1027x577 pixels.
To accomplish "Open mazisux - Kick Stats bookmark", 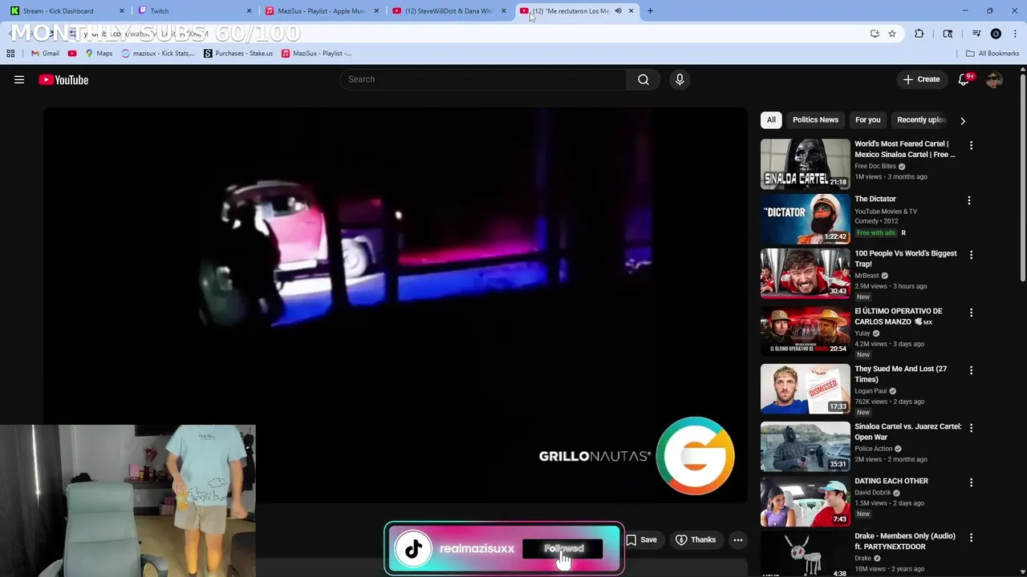I will click(158, 54).
